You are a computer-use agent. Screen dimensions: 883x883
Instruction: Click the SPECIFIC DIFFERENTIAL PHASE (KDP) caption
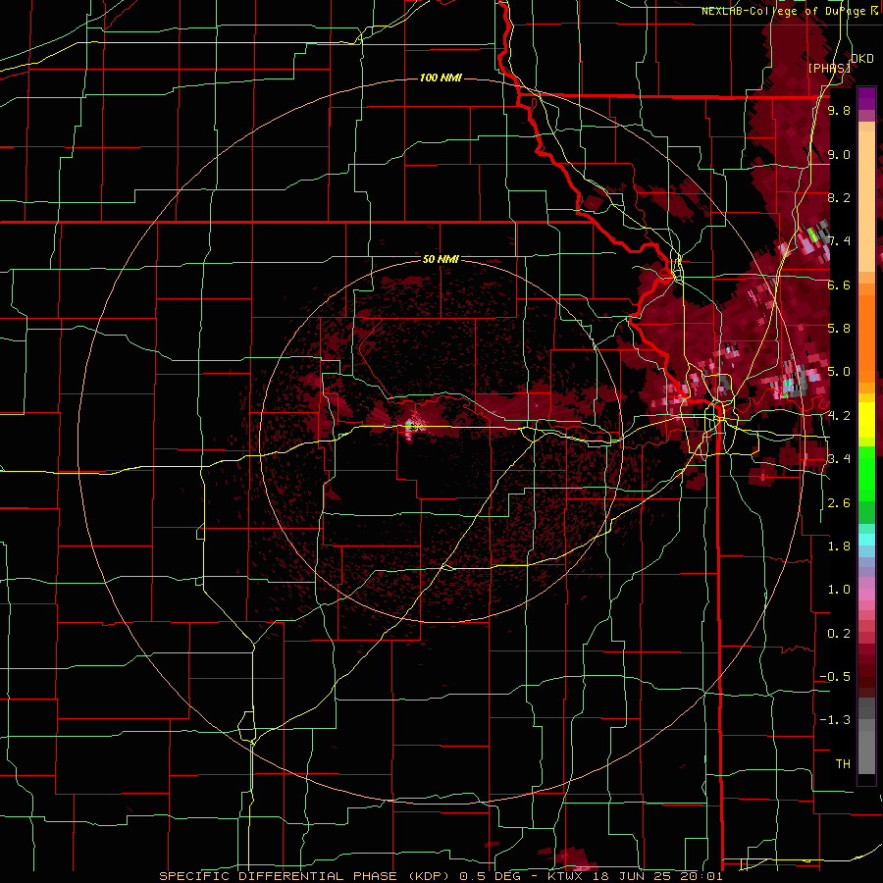pos(306,876)
